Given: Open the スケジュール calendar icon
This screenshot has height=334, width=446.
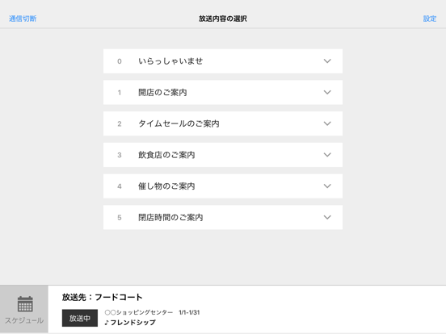Looking at the screenshot, I should click(x=25, y=304).
